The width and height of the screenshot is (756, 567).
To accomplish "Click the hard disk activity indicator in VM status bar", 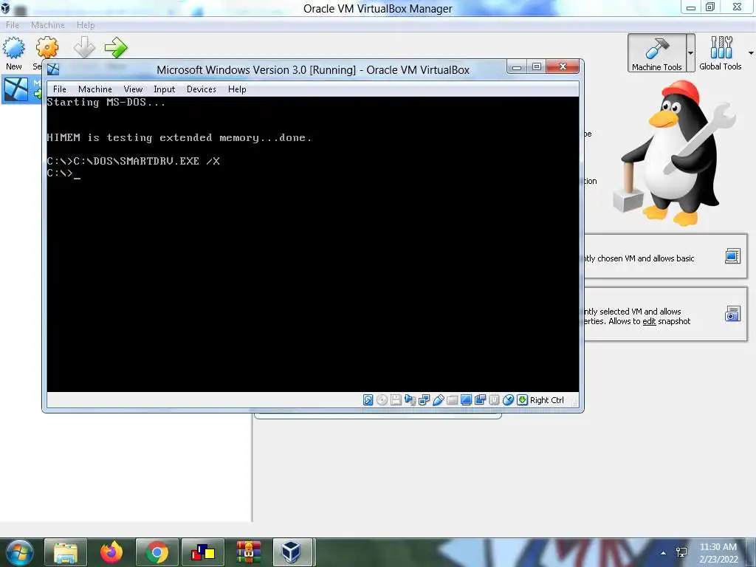I will (x=368, y=399).
